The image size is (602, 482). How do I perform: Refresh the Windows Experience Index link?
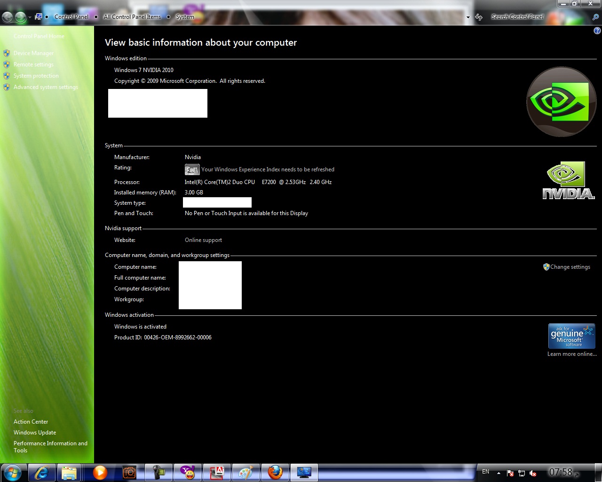point(268,169)
